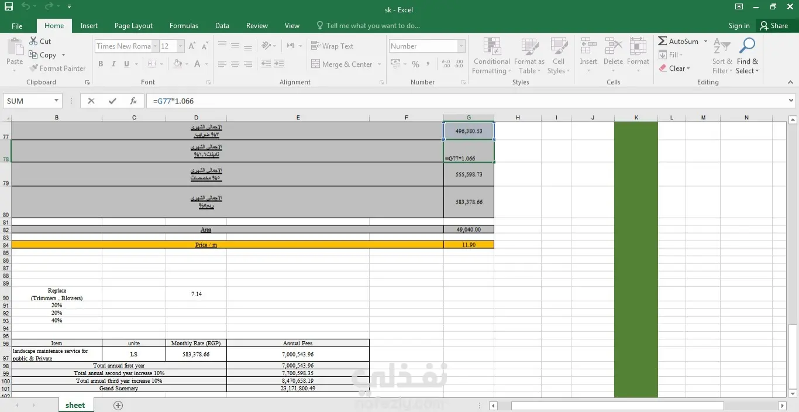The image size is (799, 412).
Task: Click the Fill Color bucket icon
Action: click(178, 64)
